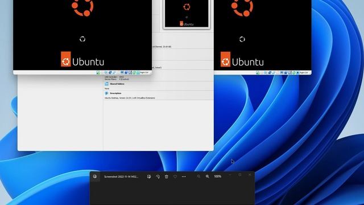Zoom in using the magnifier plus icon

click(207, 177)
